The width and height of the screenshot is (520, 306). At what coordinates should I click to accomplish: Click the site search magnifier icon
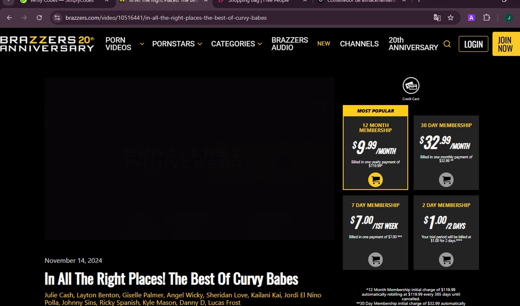pos(447,44)
